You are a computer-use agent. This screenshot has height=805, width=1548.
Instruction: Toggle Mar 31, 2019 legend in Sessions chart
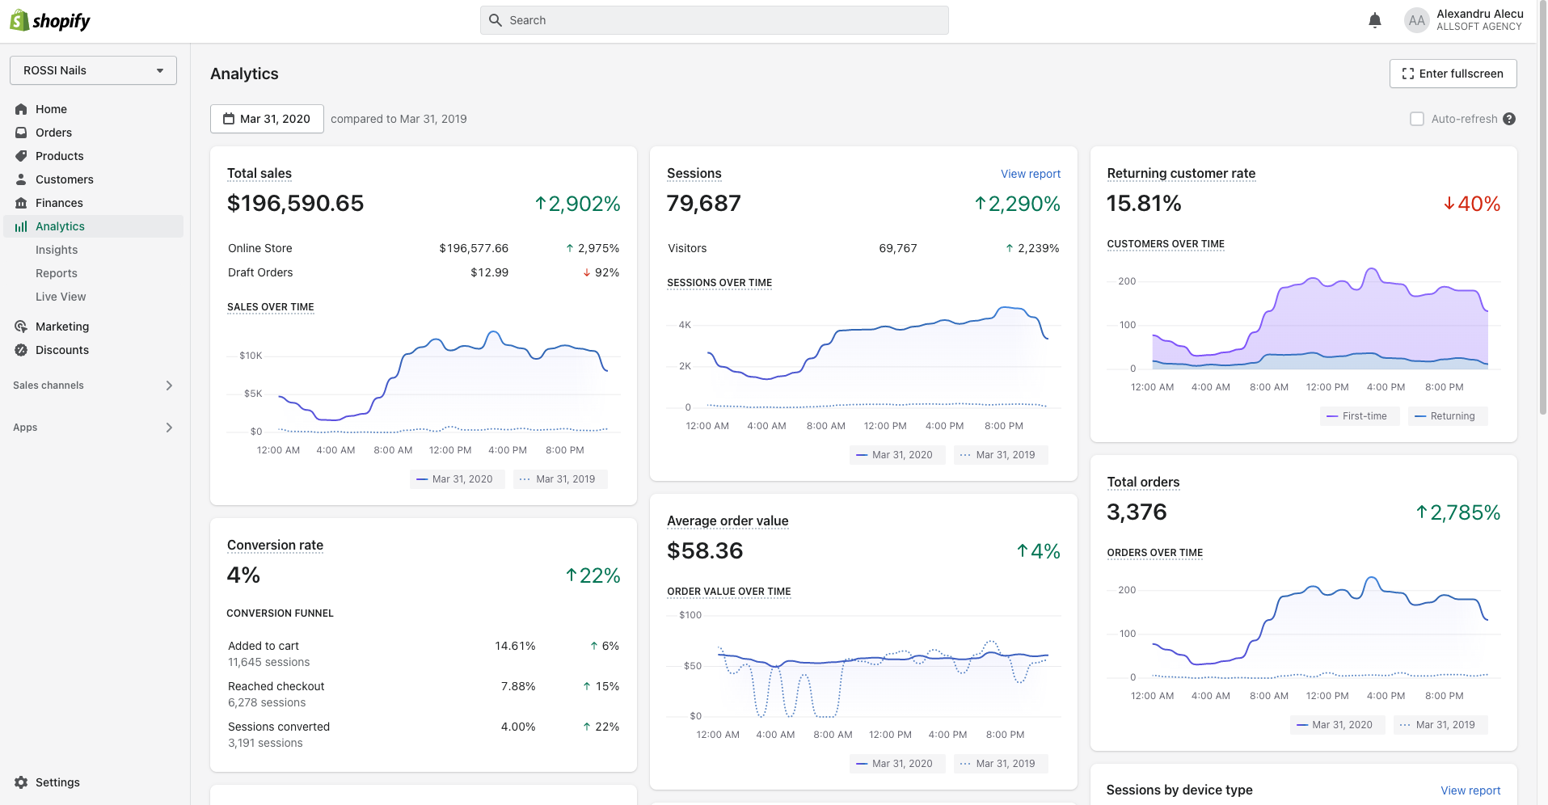point(1001,455)
